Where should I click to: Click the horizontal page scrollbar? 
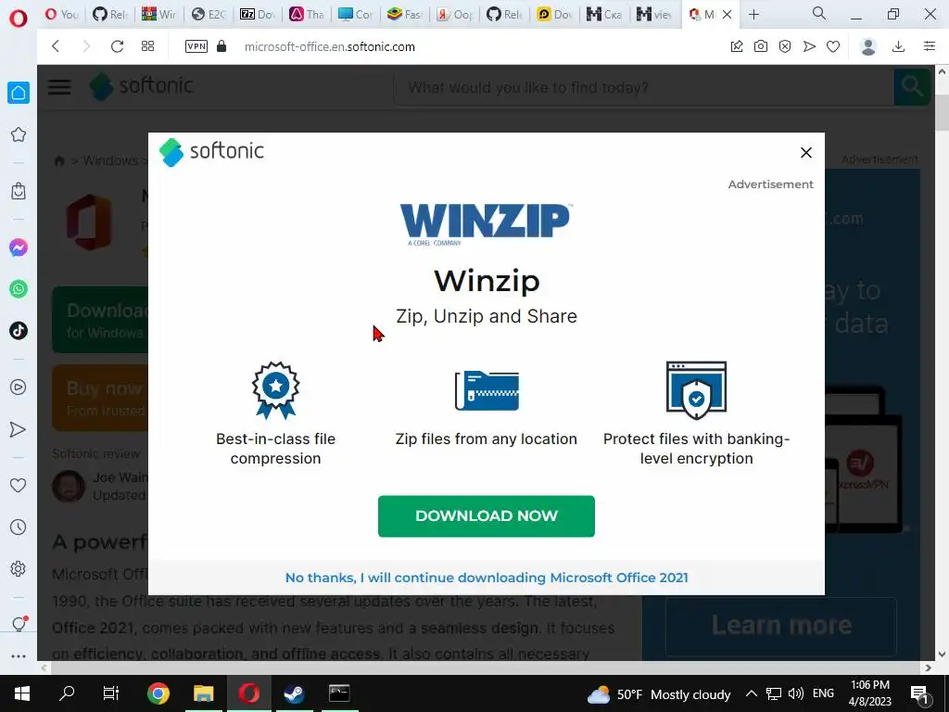tap(486, 667)
